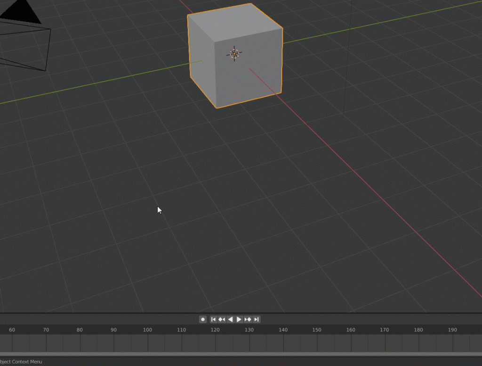The height and width of the screenshot is (366, 482).
Task: Click frame 100 in the timeline ruler
Action: pos(147,330)
